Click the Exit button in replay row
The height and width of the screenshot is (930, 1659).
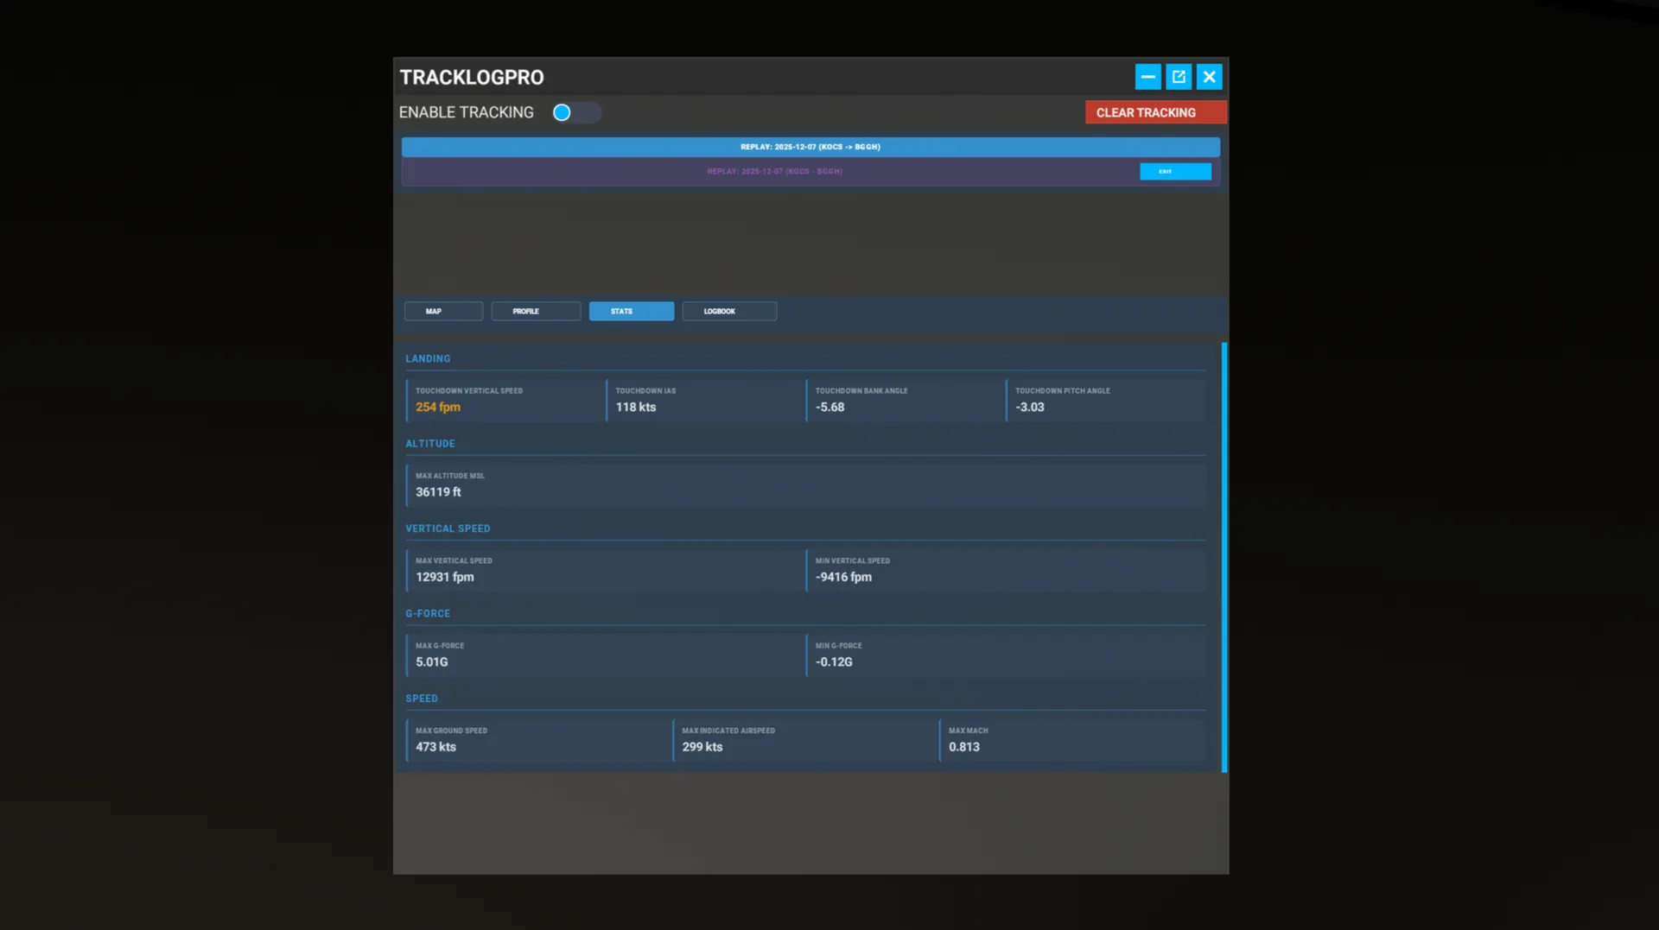1174,171
